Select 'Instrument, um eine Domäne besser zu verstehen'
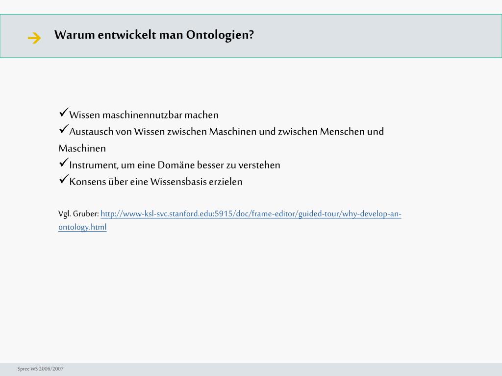502x376 pixels. click(175, 165)
